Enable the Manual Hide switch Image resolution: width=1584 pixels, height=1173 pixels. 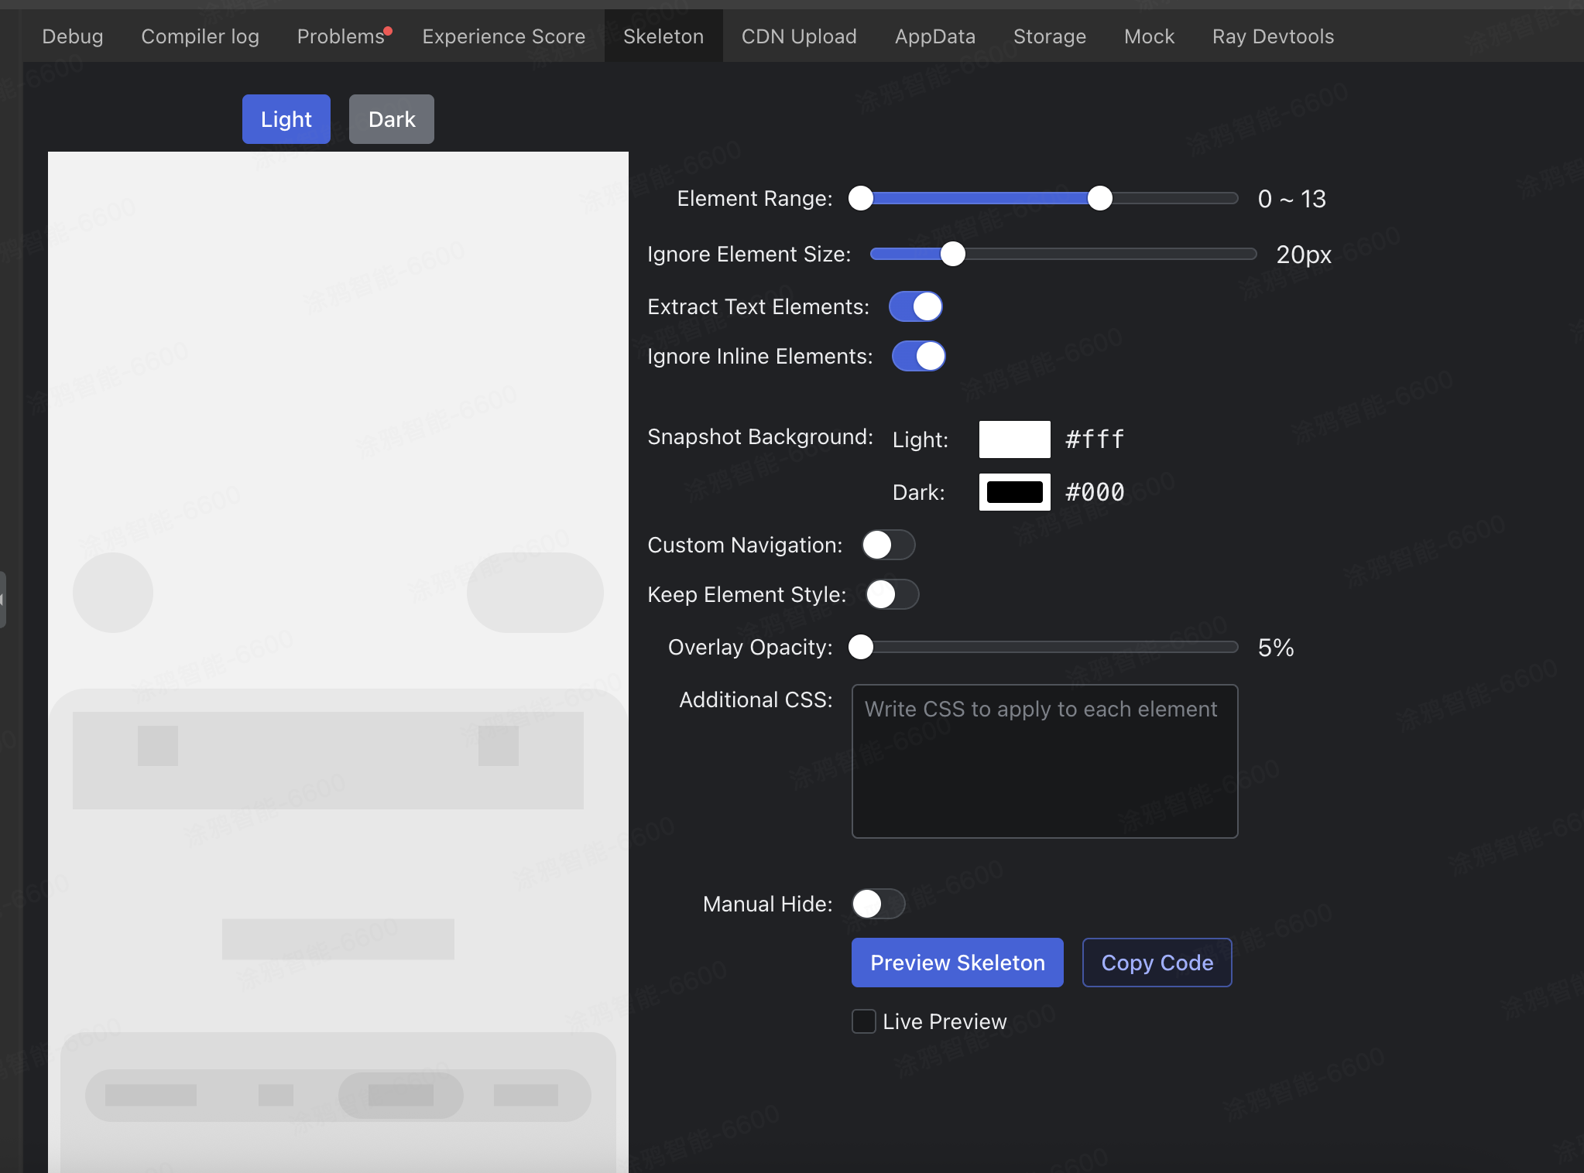coord(879,904)
